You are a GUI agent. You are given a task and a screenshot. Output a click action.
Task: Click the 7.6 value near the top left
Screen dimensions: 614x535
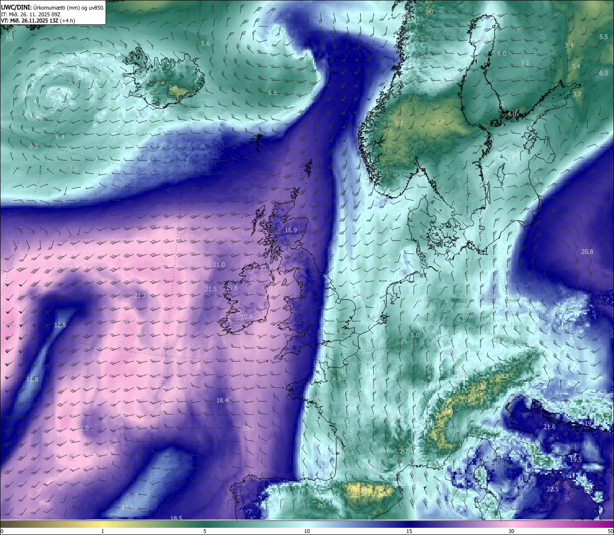(9, 39)
